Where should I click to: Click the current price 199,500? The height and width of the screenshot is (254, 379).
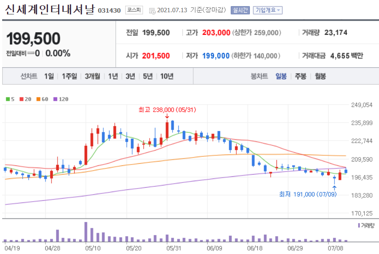(33, 39)
